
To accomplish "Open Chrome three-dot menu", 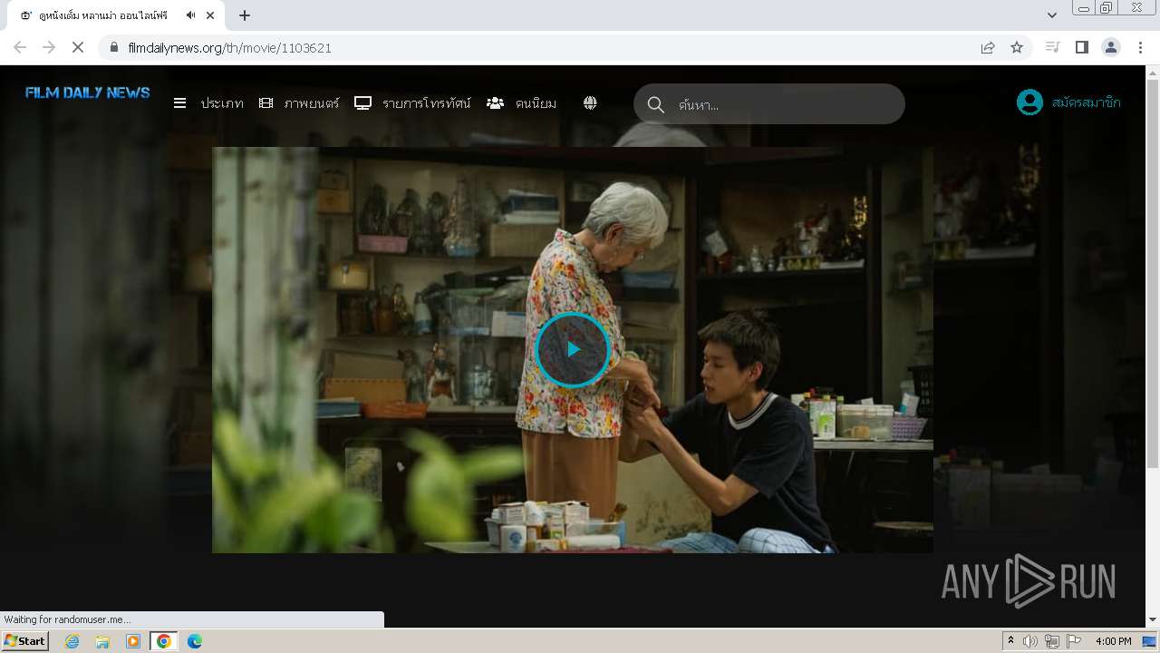I will 1140,47.
